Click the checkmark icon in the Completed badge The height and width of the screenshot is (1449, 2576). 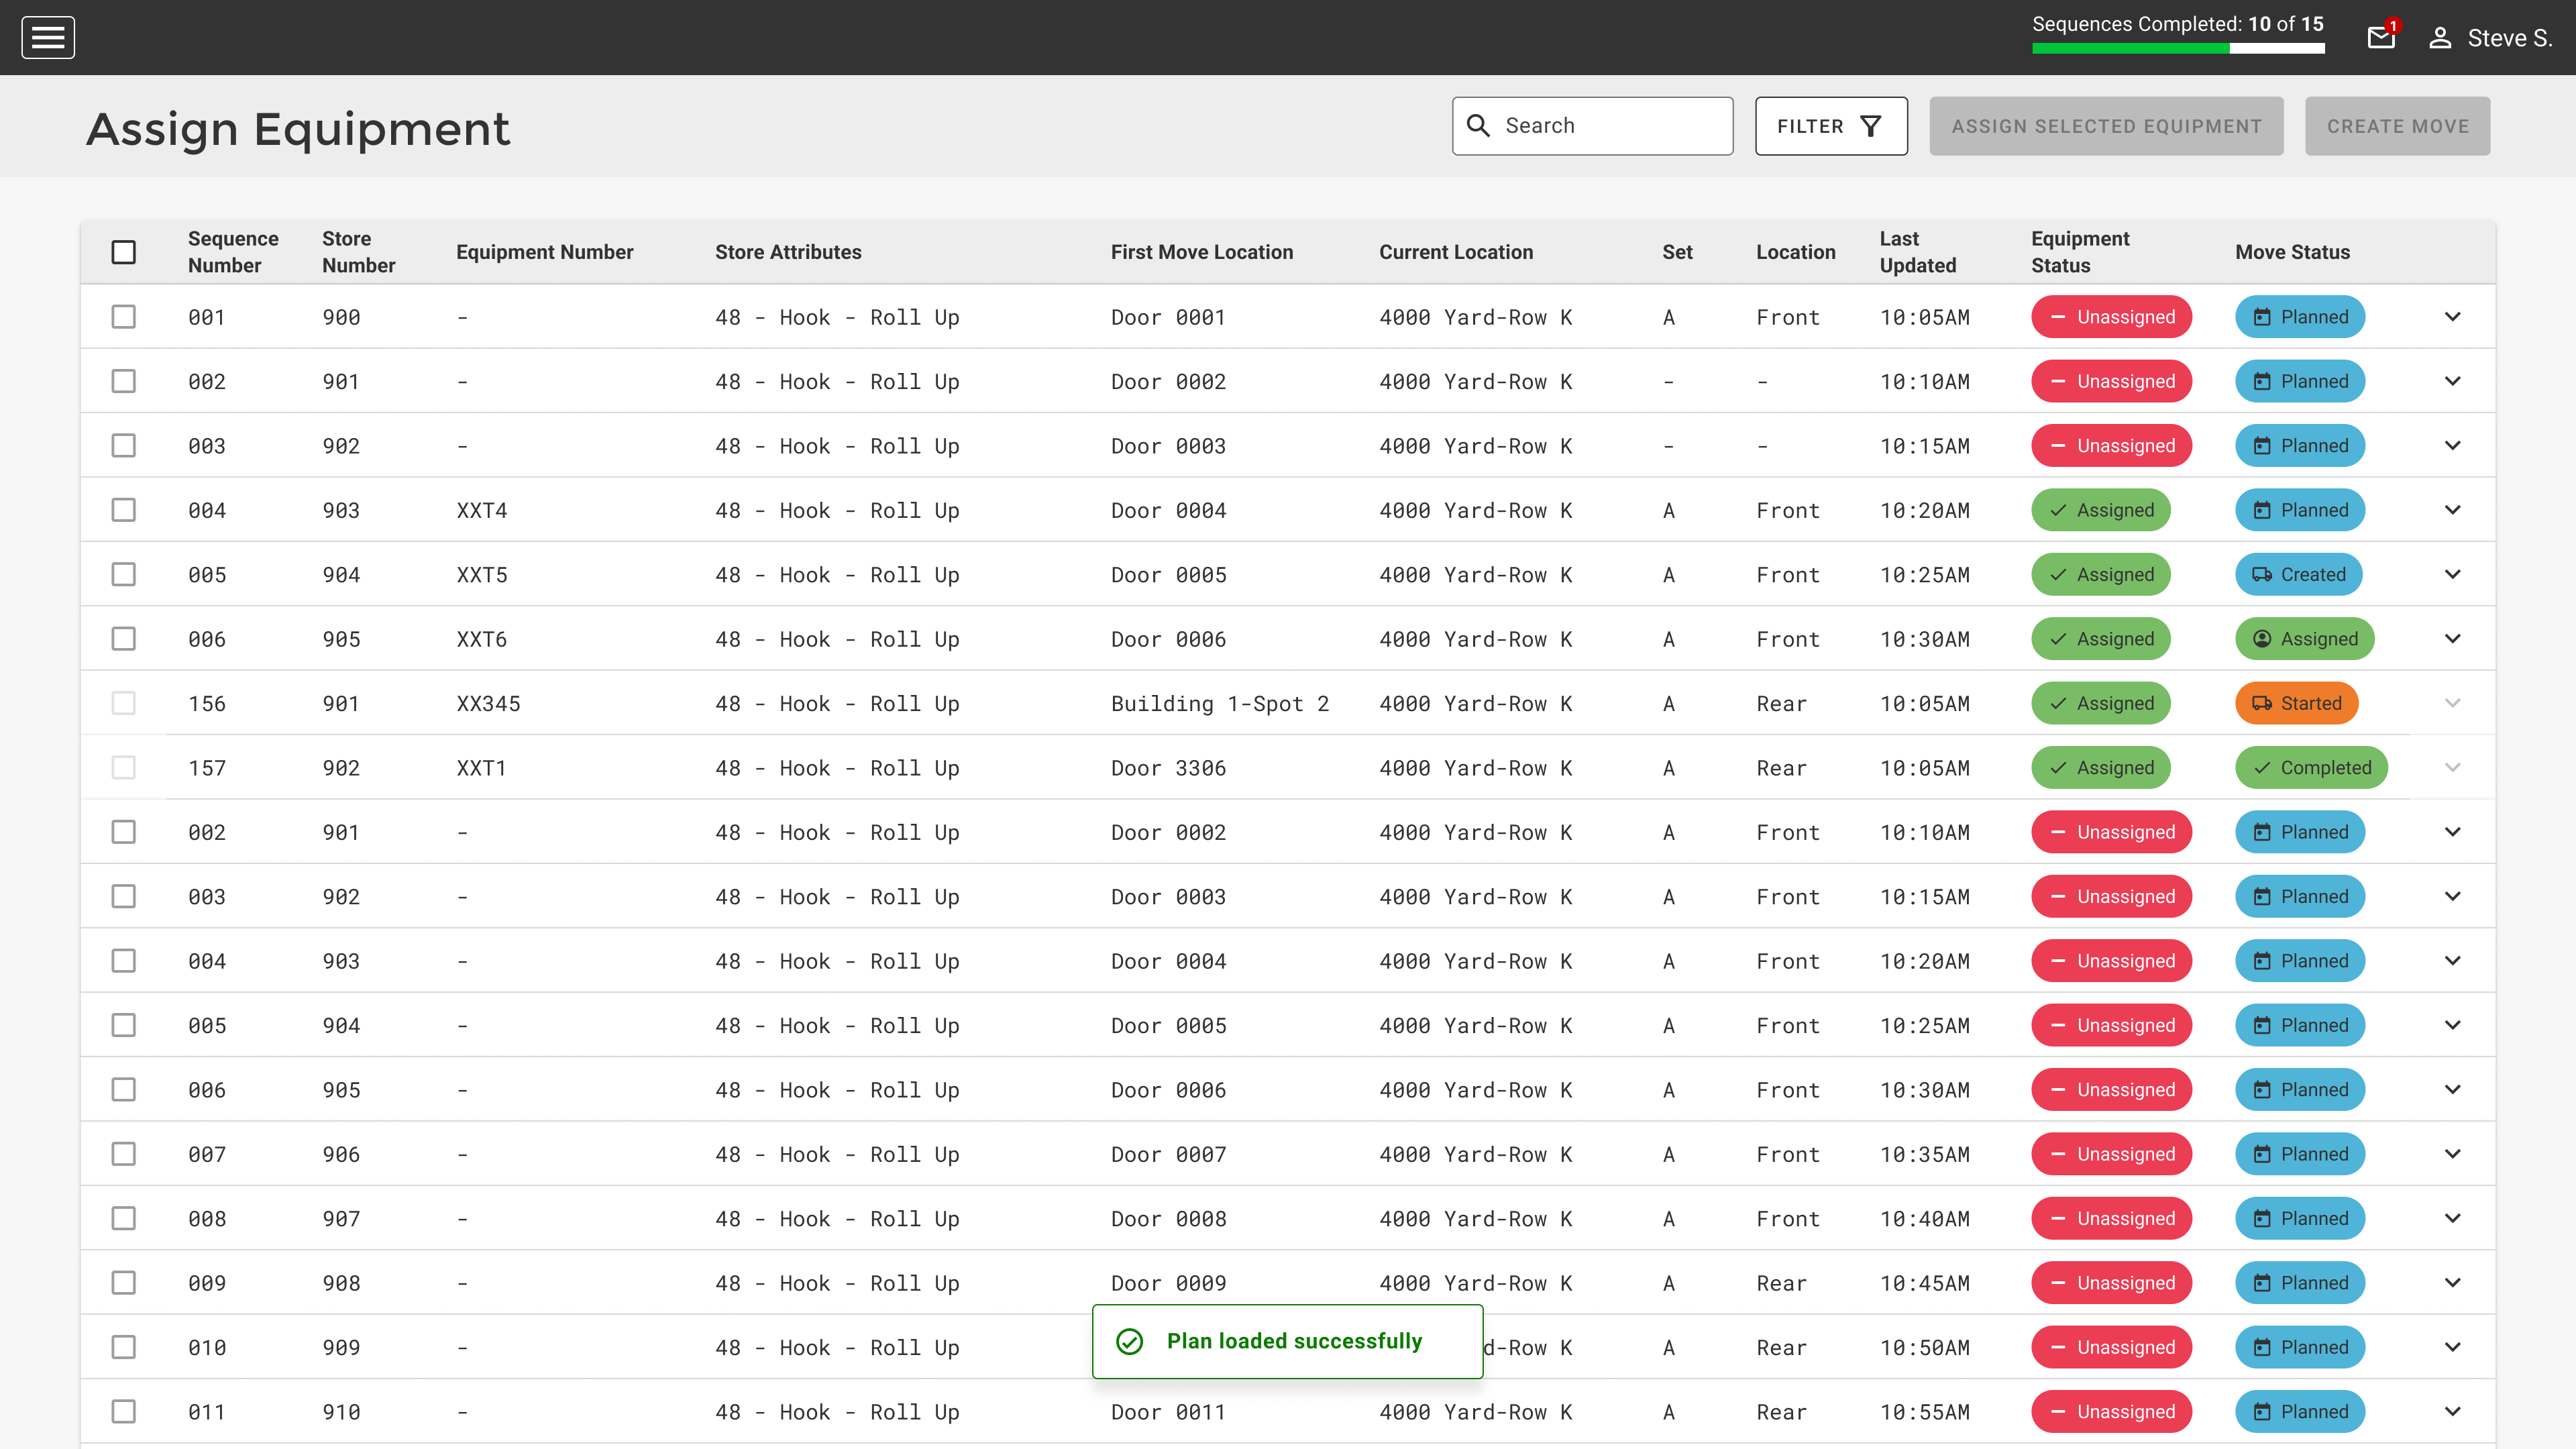[x=2262, y=768]
